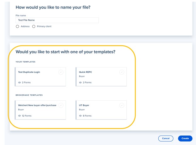The width and height of the screenshot is (196, 145).
Task: Tick the checkmark circle on Test Duplicate Login
Action: (x=61, y=72)
